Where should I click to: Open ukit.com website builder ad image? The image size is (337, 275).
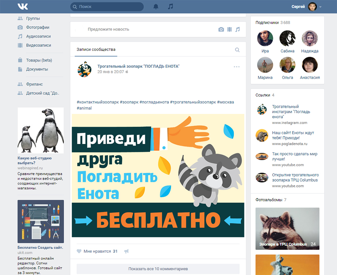point(41,221)
